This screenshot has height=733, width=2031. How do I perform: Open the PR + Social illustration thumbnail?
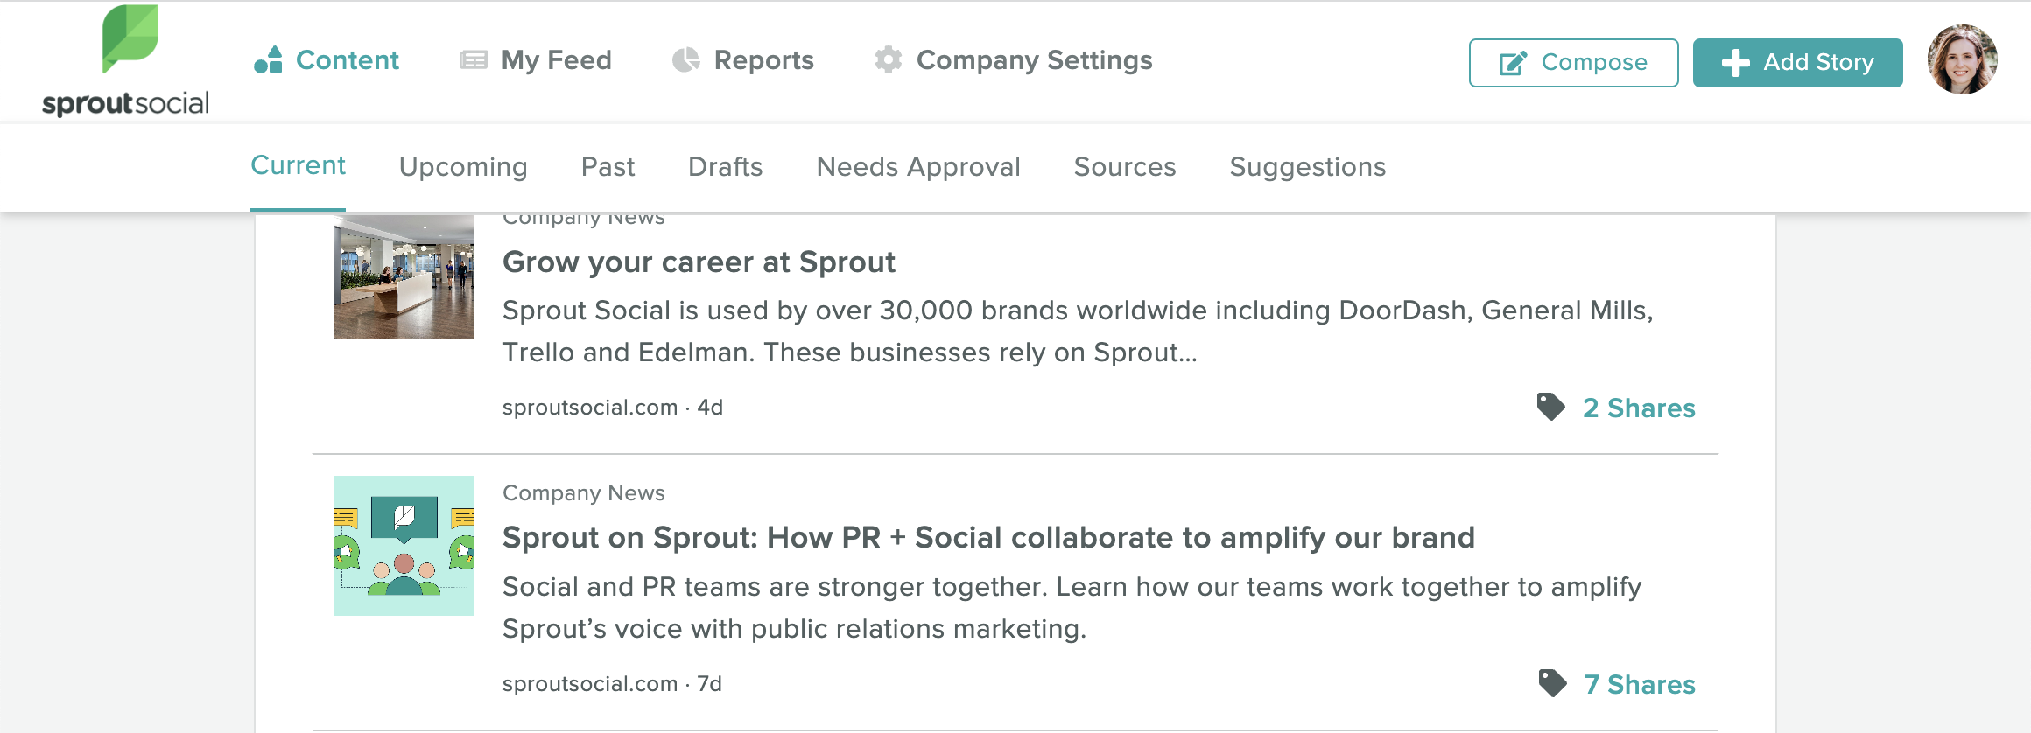(x=404, y=546)
